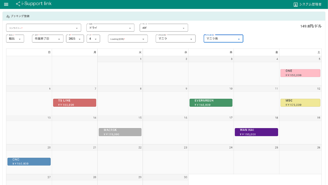Expand the 作業終了日 date type dropdown

pyautogui.click(x=48, y=39)
